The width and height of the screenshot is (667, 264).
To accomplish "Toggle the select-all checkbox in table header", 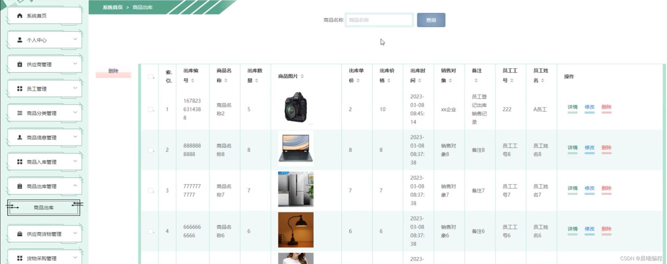I will tap(150, 77).
